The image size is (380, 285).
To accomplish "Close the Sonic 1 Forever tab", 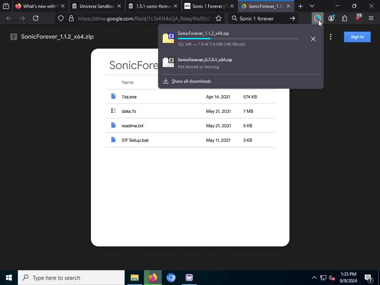I will coord(232,6).
